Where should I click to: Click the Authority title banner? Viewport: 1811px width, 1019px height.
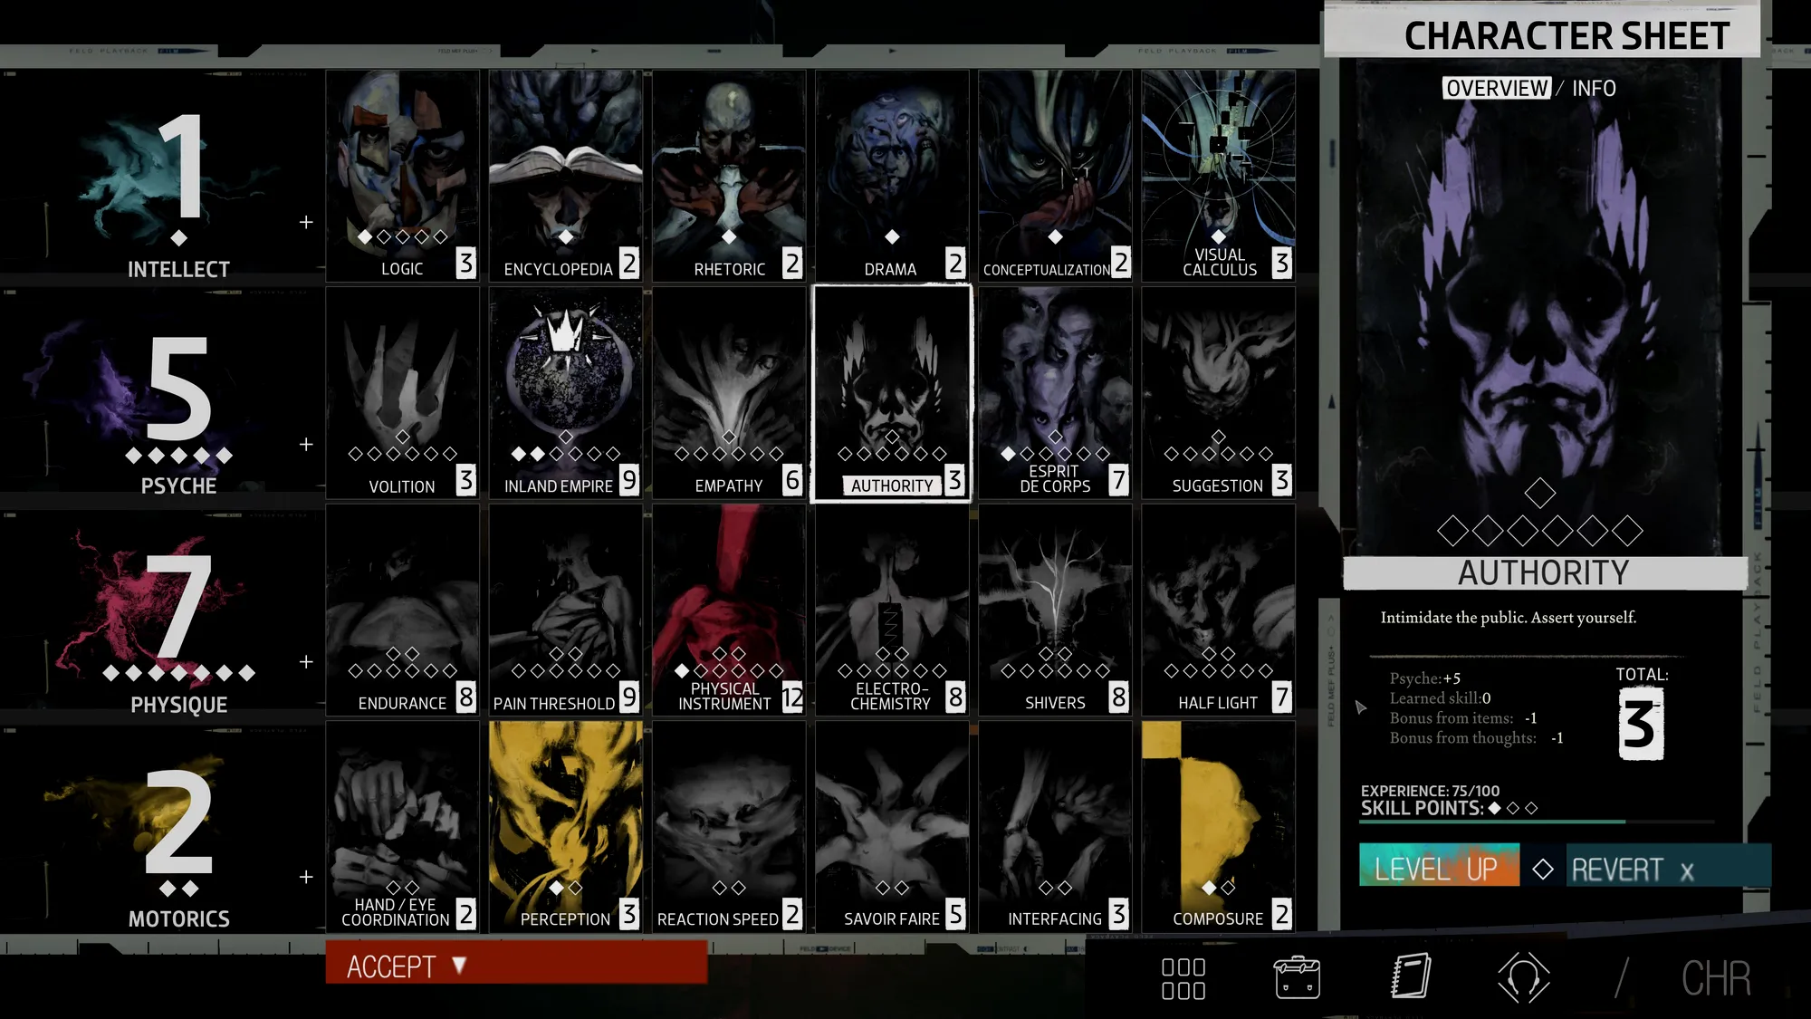tap(1545, 572)
